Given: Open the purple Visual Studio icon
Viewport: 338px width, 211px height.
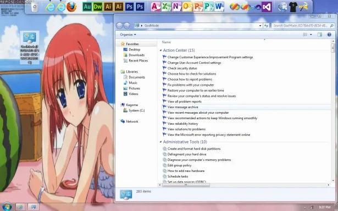Looking at the screenshot, I should click(267, 7).
